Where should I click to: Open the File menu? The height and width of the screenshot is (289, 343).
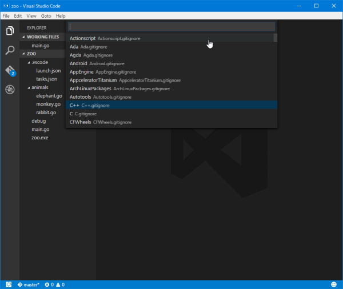[6, 16]
